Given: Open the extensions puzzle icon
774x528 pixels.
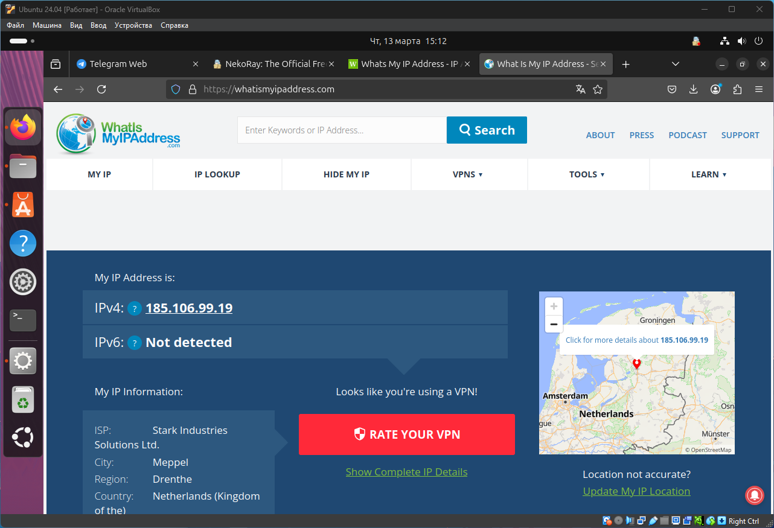Looking at the screenshot, I should [x=737, y=89].
